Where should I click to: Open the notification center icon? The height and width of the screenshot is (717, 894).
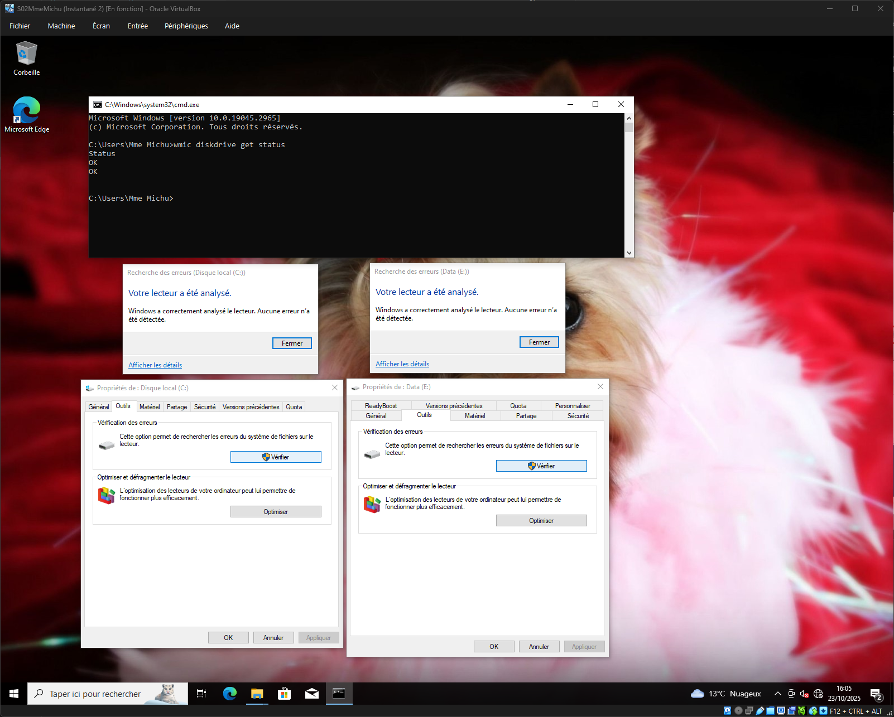876,694
